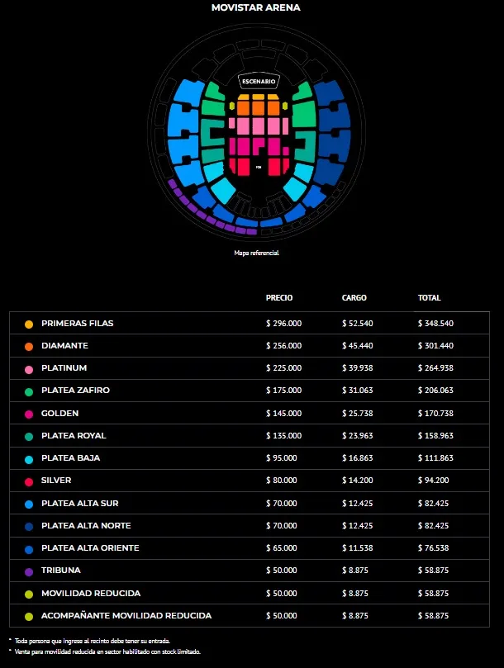This screenshot has height=668, width=504.
Task: Click the magenta Golden color dot
Action: coord(29,413)
